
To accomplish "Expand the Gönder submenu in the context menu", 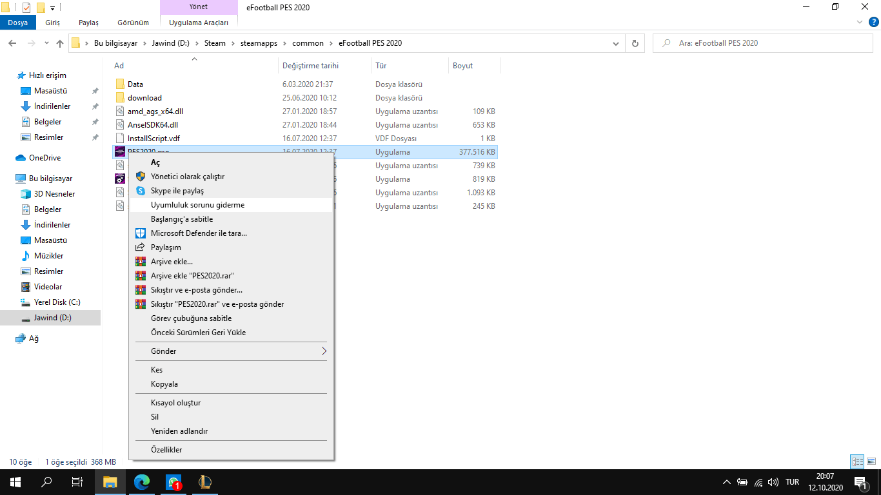I will (324, 351).
